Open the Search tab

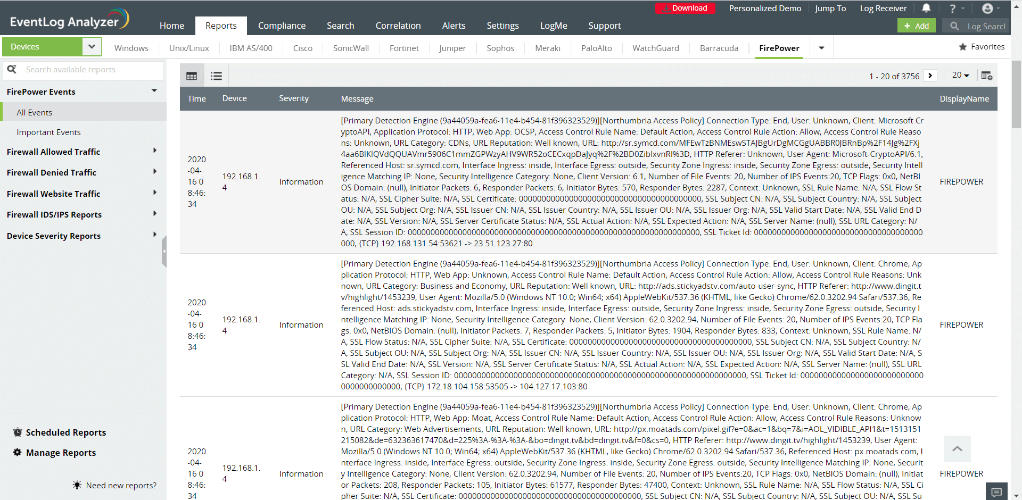tap(340, 26)
